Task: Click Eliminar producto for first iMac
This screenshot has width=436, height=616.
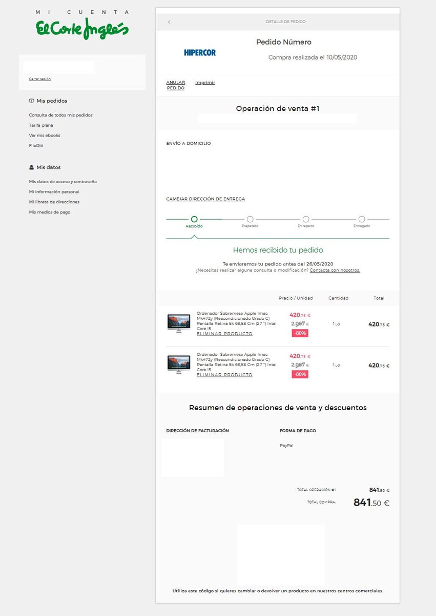Action: pos(224,334)
